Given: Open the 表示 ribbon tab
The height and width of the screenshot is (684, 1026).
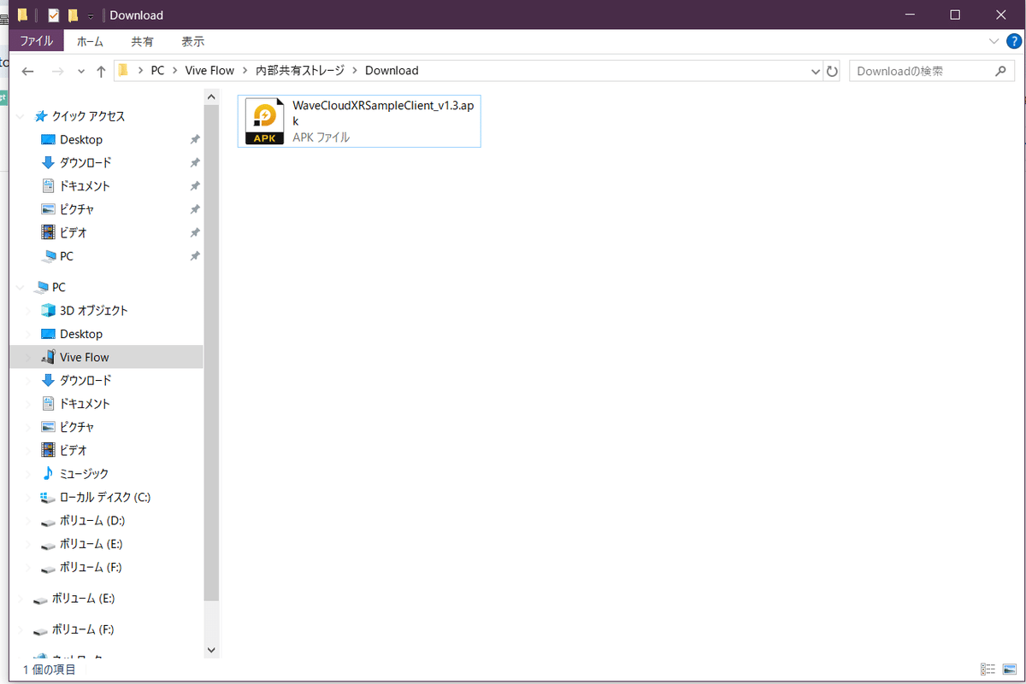Looking at the screenshot, I should point(193,41).
